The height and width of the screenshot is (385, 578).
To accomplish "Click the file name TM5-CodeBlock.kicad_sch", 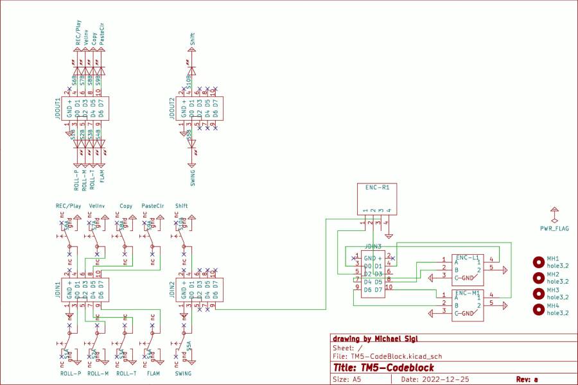I will click(x=396, y=356).
